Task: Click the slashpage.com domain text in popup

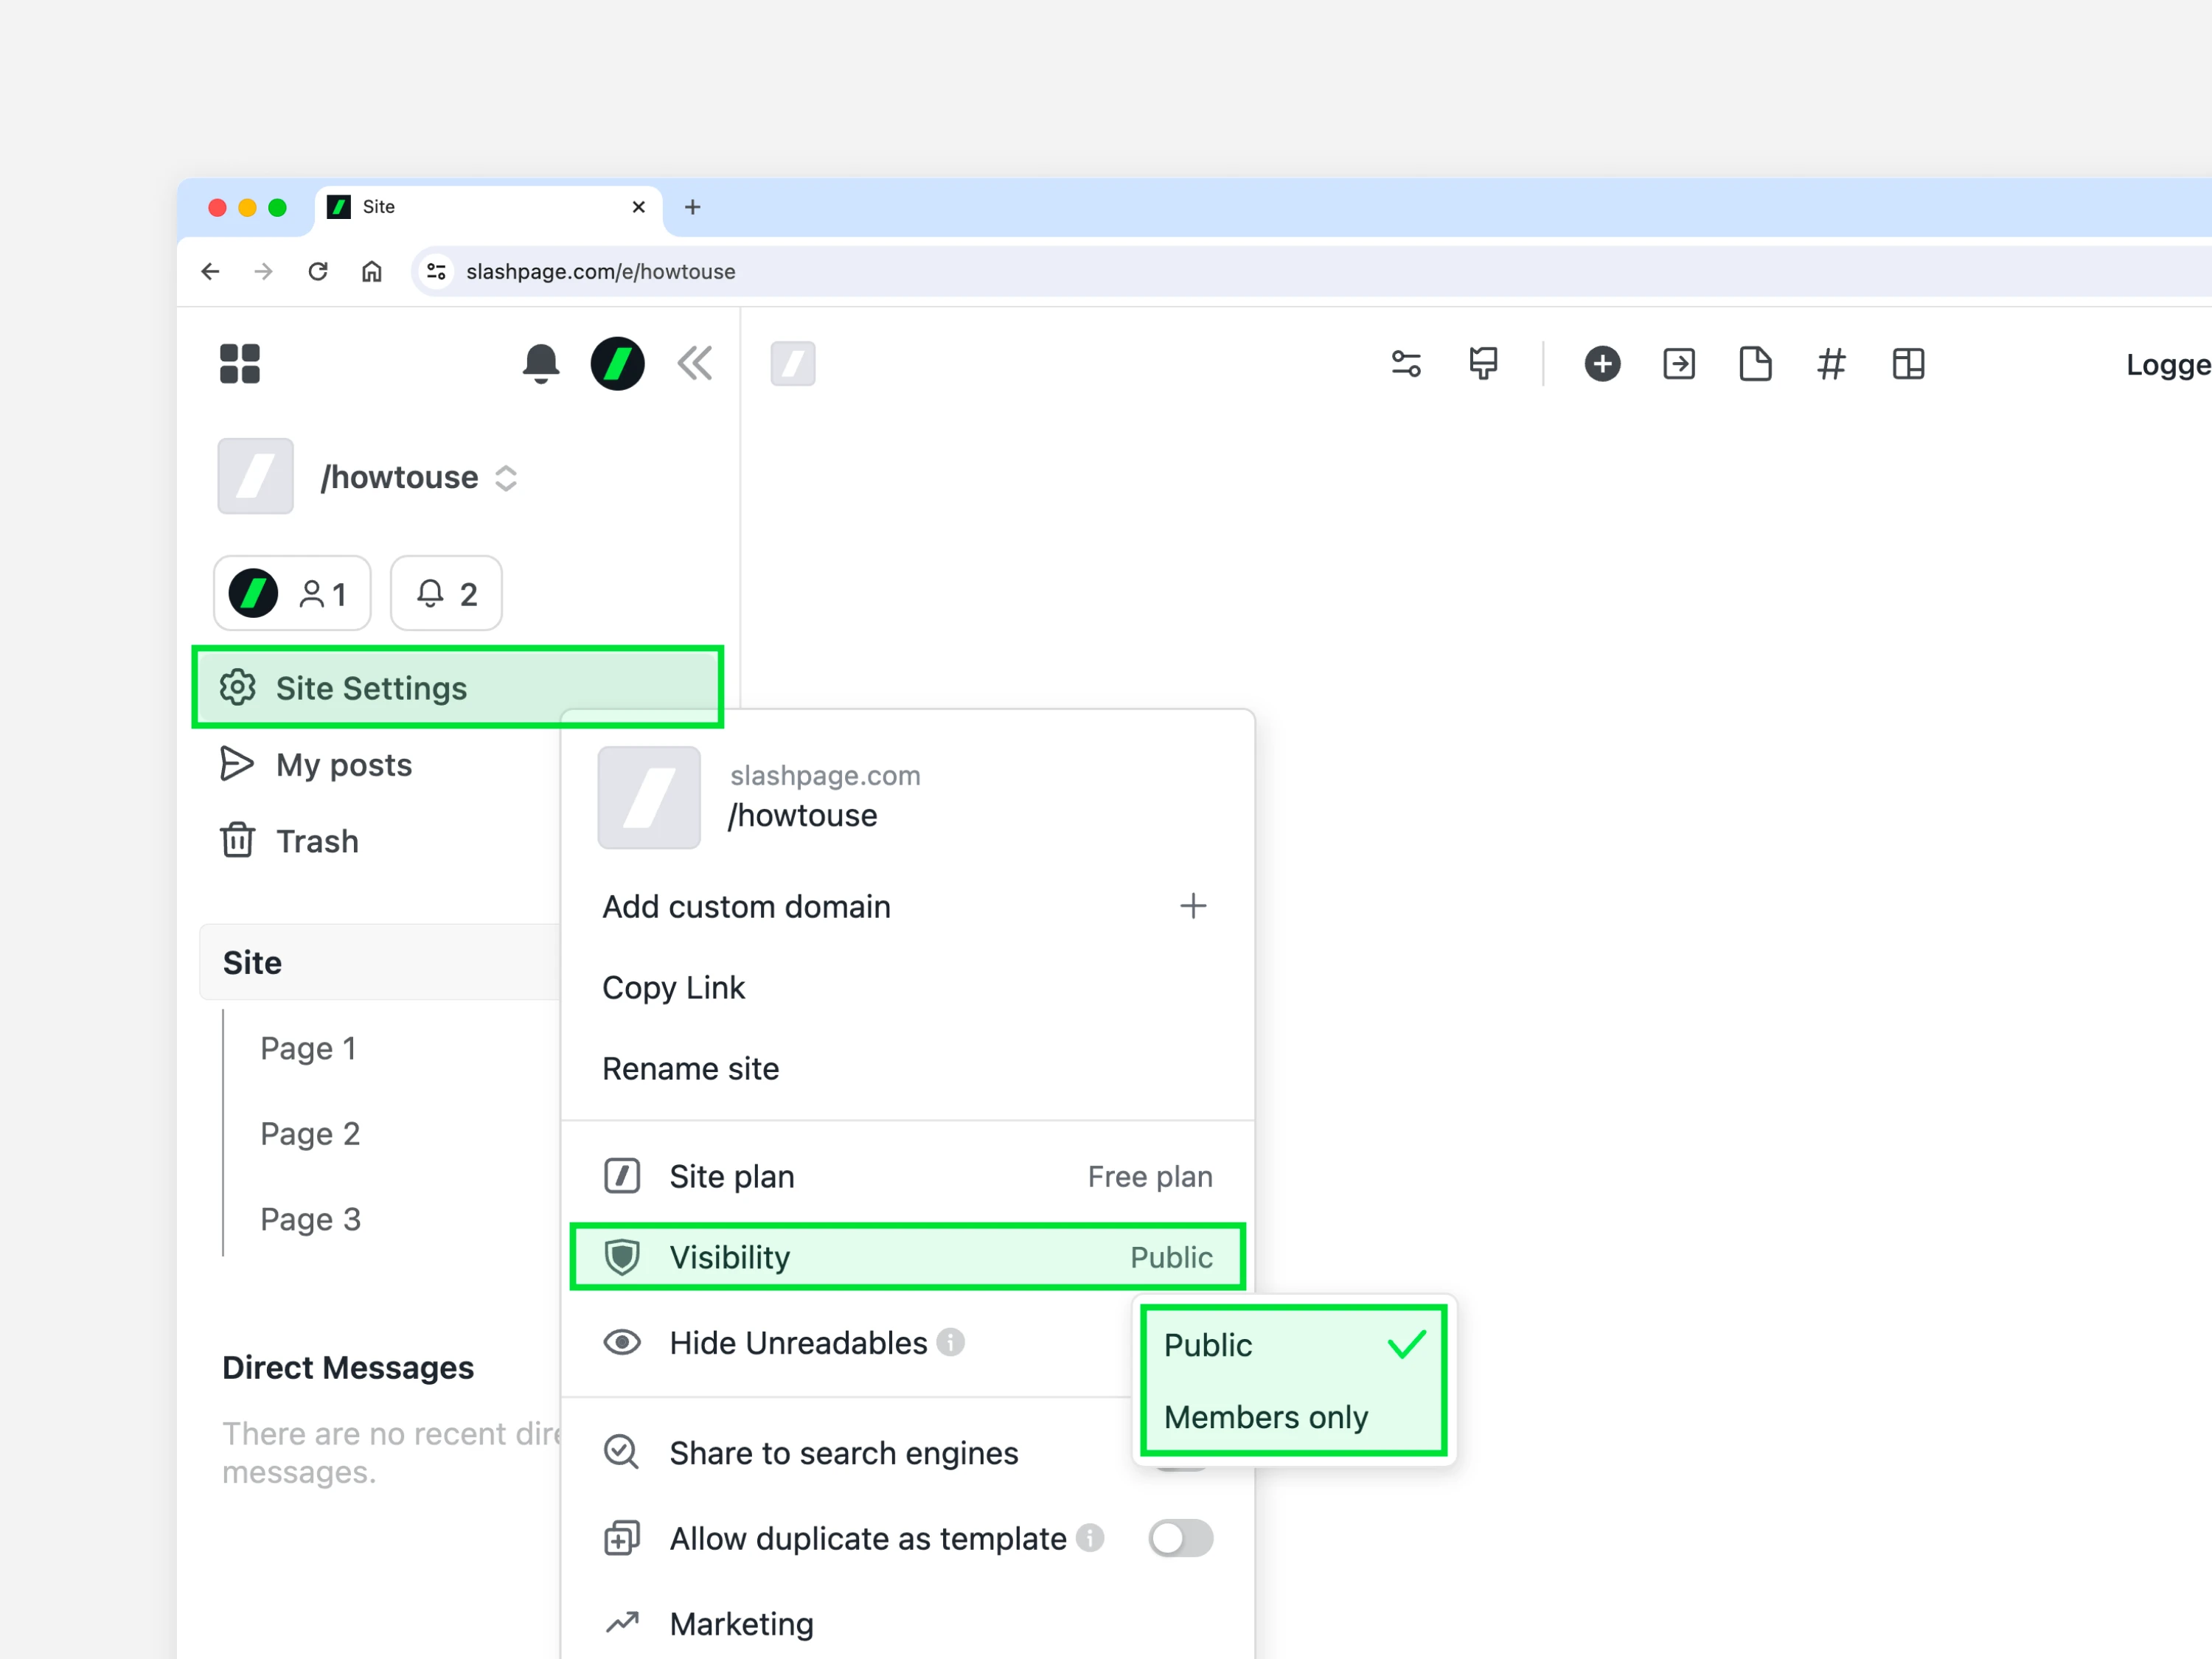Action: 825,776
